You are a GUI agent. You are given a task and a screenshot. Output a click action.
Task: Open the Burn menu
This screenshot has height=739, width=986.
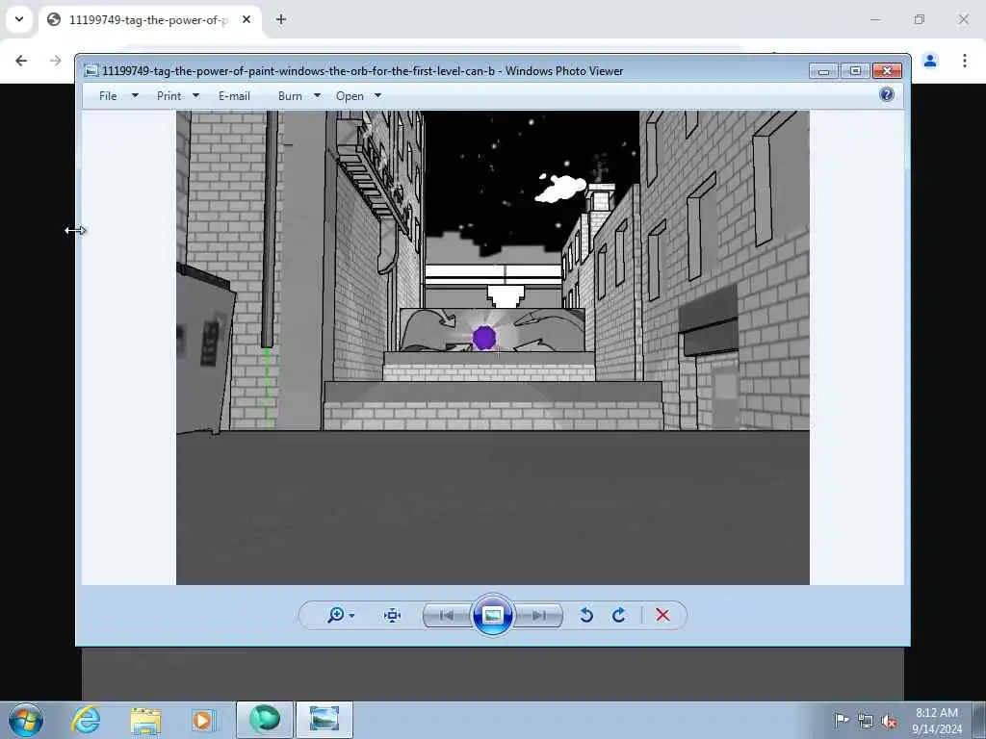coord(290,95)
